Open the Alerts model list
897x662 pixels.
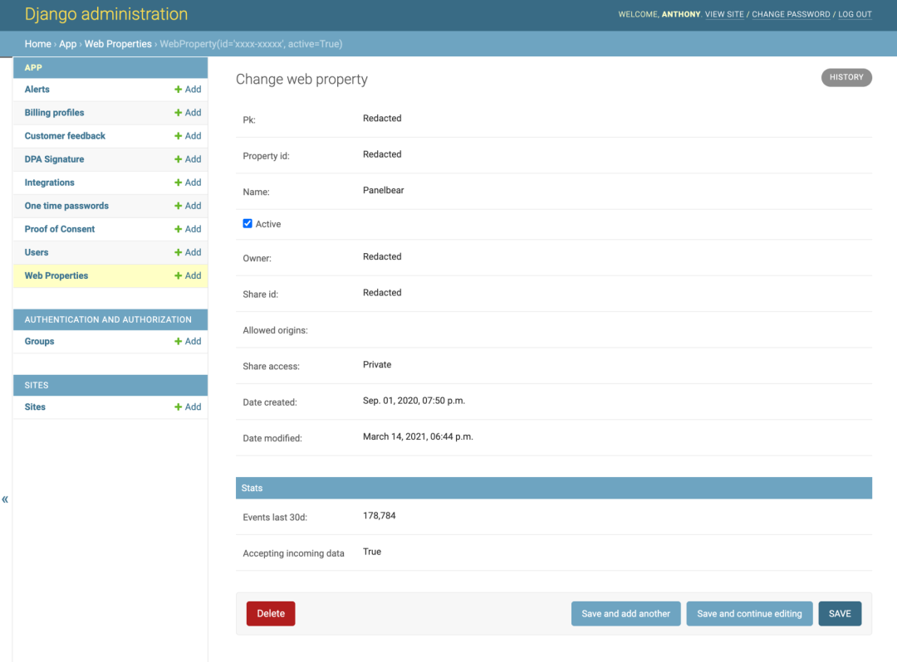click(37, 89)
